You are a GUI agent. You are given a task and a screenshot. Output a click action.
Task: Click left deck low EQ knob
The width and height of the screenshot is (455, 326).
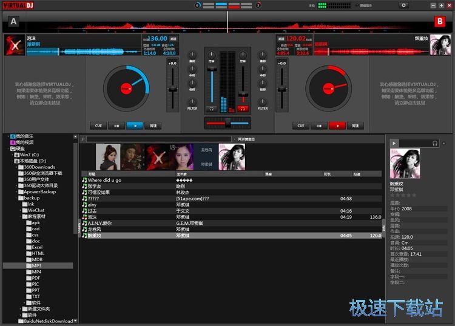click(x=192, y=84)
